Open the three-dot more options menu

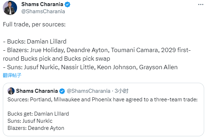pyautogui.click(x=201, y=5)
